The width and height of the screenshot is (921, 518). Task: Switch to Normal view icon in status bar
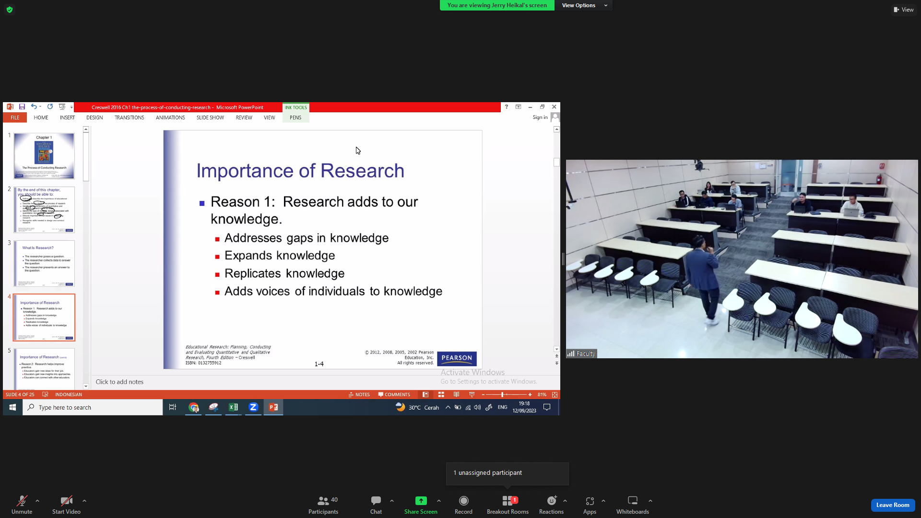point(425,395)
